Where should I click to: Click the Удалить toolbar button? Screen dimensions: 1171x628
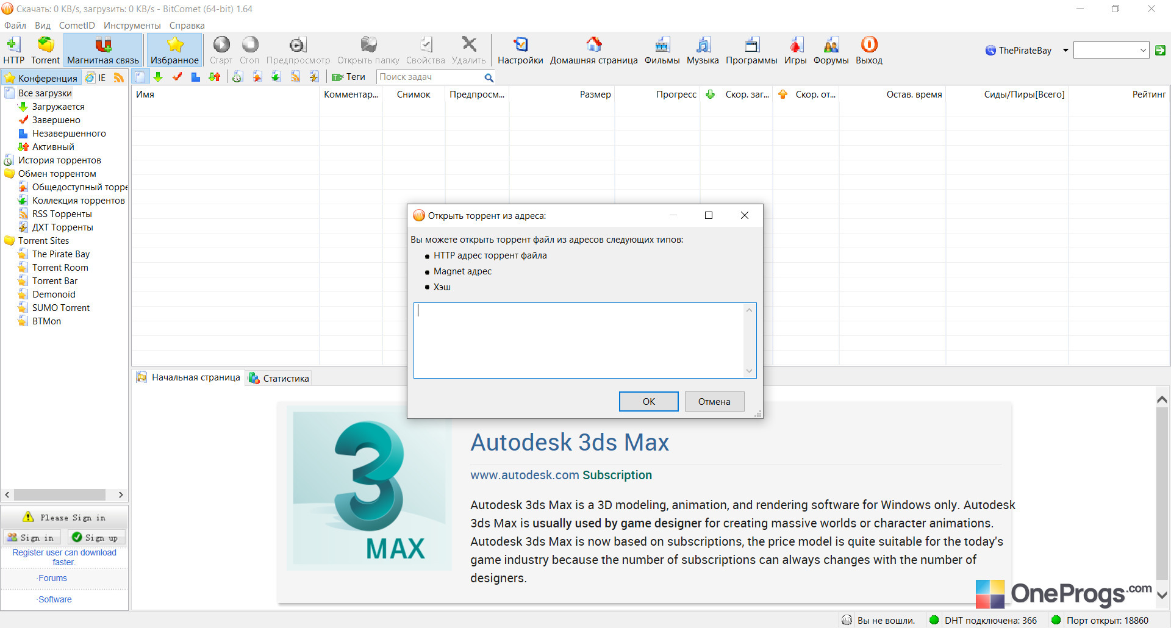click(x=469, y=50)
